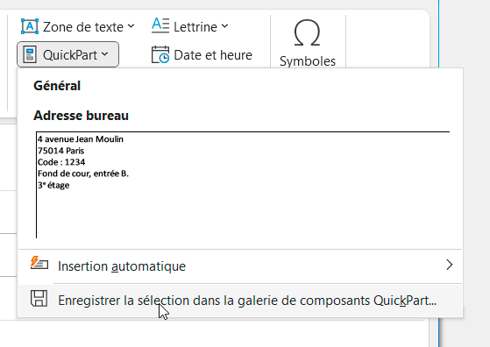Image resolution: width=490 pixels, height=347 pixels.
Task: Insert the Adresse bureau building block preview
Action: coord(243,185)
